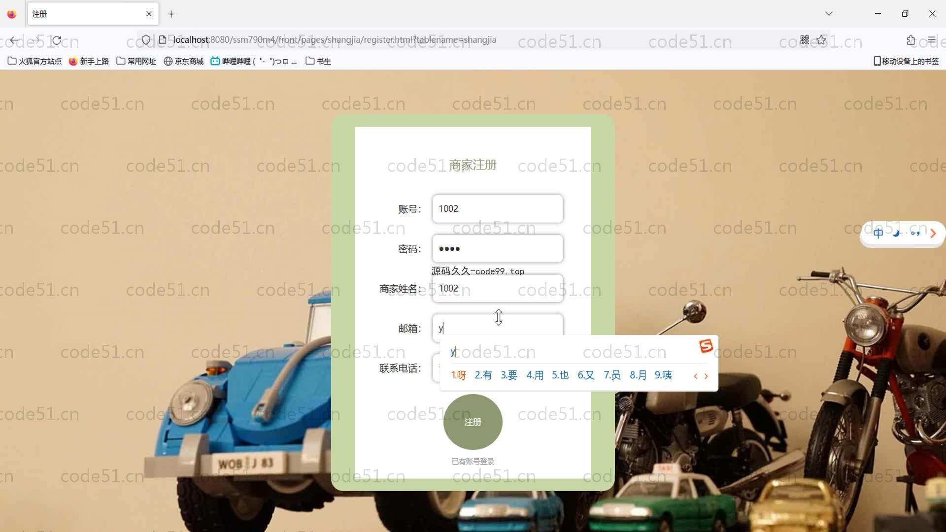Choose IME candidate 4.用
This screenshot has height=532, width=946.
pyautogui.click(x=535, y=375)
